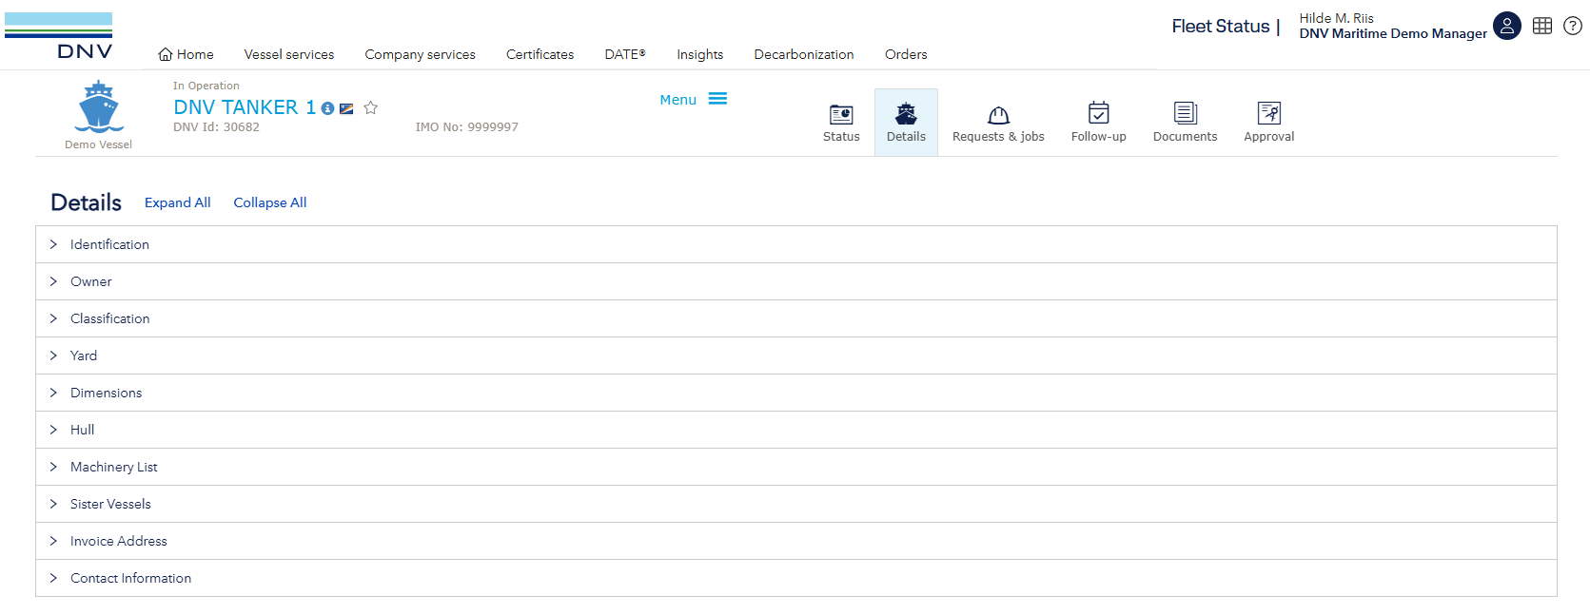This screenshot has width=1590, height=615.
Task: Click the Collapse All link
Action: [x=270, y=202]
